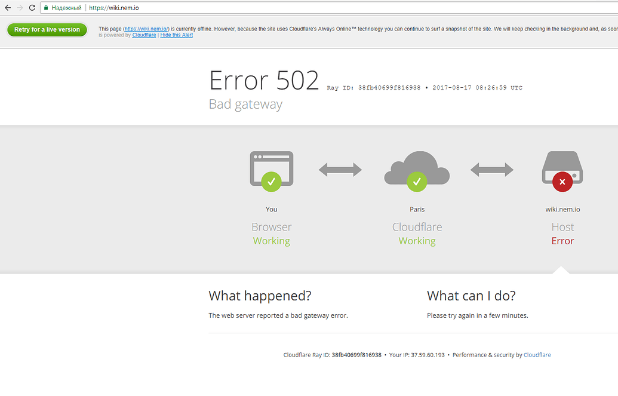This screenshot has height=396, width=618.
Task: Reload the page with the refresh icon
Action: click(32, 8)
